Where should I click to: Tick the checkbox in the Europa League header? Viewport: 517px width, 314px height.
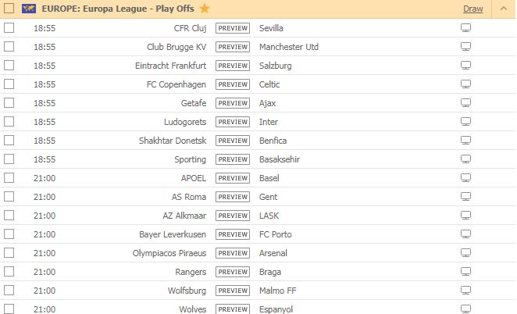point(9,8)
